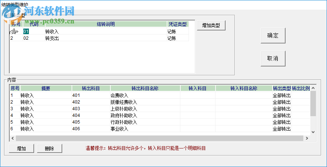Viewport: 327px width, 167px height.
Task: Select account code 401 cell
Action: [x=91, y=95]
